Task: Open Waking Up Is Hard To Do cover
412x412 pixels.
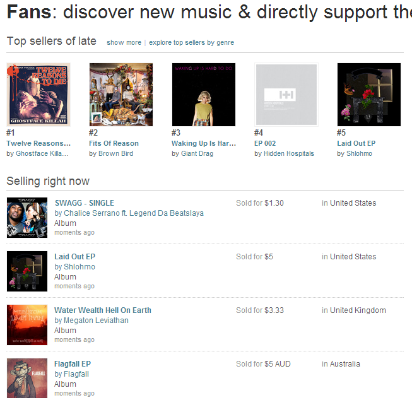Action: 204,95
